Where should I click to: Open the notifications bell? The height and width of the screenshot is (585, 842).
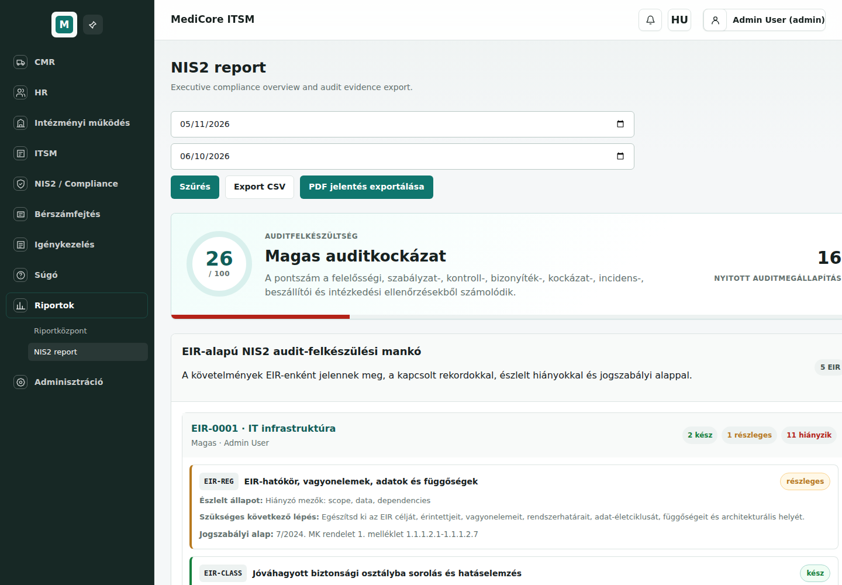(x=650, y=20)
